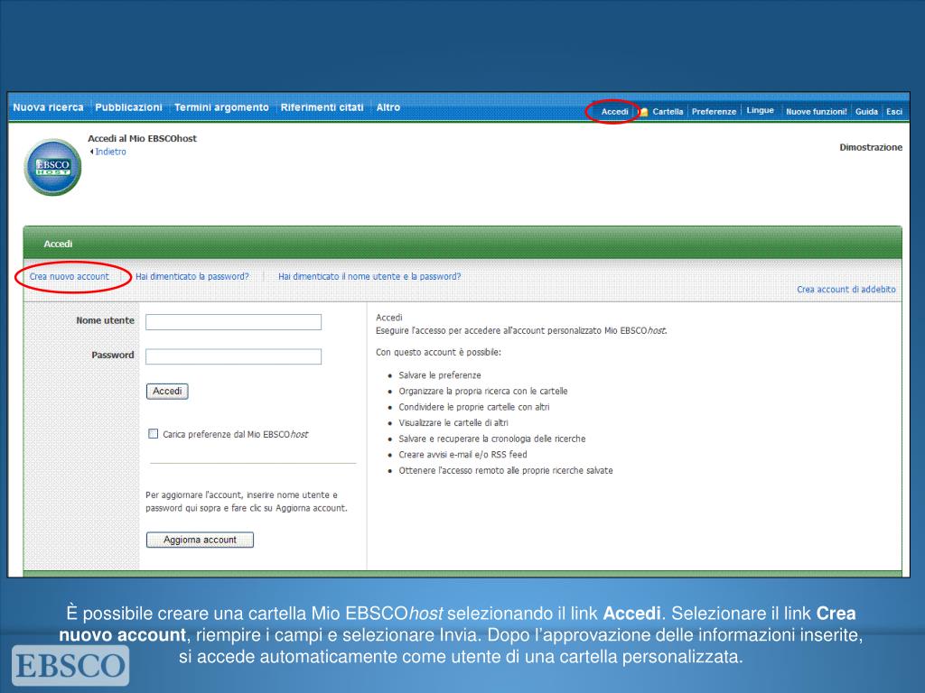Click Accedi link in top toolbar
Image resolution: width=925 pixels, height=693 pixels.
click(614, 111)
